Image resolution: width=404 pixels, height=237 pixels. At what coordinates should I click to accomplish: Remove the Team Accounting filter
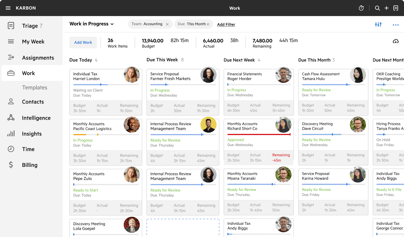click(167, 24)
